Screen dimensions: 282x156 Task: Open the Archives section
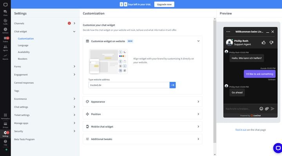5,30
